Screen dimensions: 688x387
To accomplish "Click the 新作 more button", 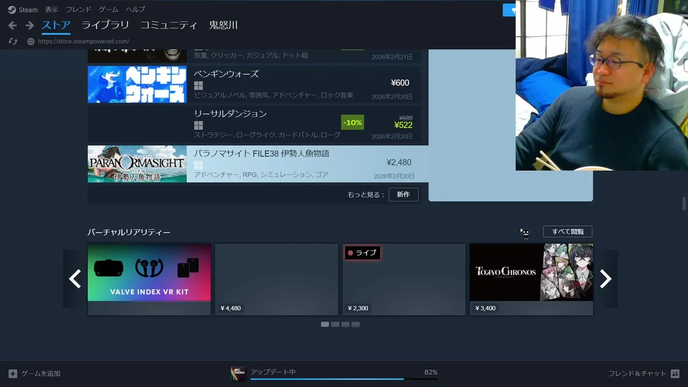I will coord(403,195).
